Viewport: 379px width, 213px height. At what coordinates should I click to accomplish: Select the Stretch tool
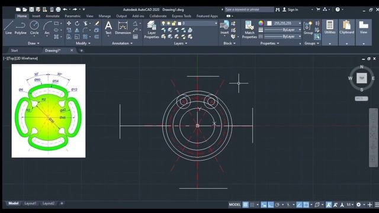click(x=69, y=37)
